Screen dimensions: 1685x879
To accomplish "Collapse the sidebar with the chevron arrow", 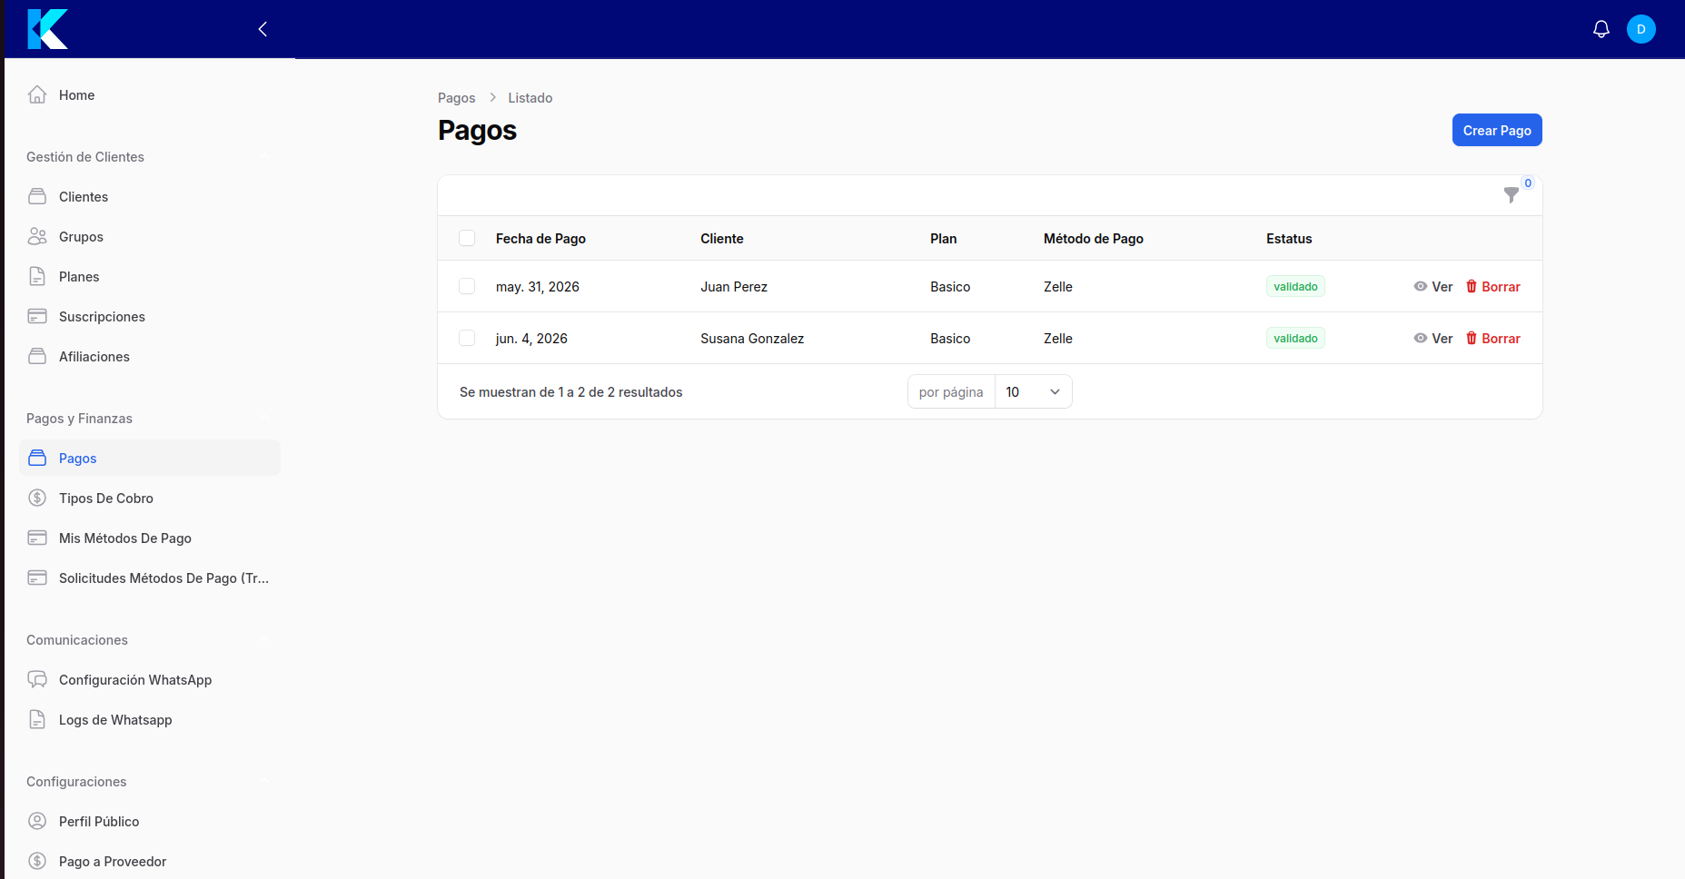I will [x=263, y=29].
